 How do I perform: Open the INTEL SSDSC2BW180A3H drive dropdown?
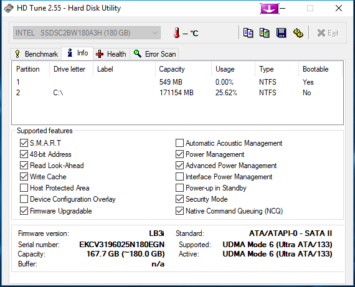(87, 33)
